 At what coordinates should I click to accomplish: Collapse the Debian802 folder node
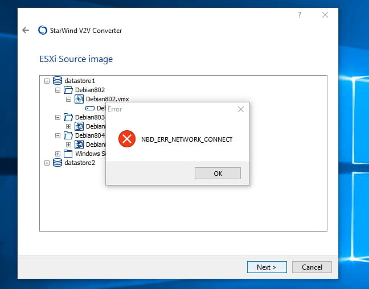coord(58,90)
